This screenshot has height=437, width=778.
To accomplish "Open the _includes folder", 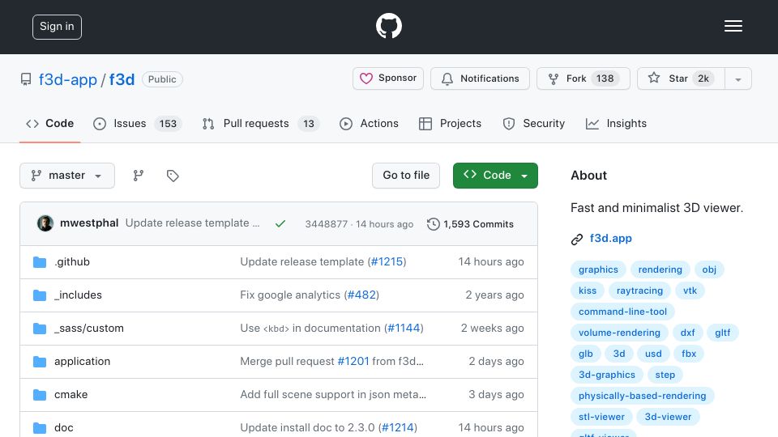I will click(78, 295).
